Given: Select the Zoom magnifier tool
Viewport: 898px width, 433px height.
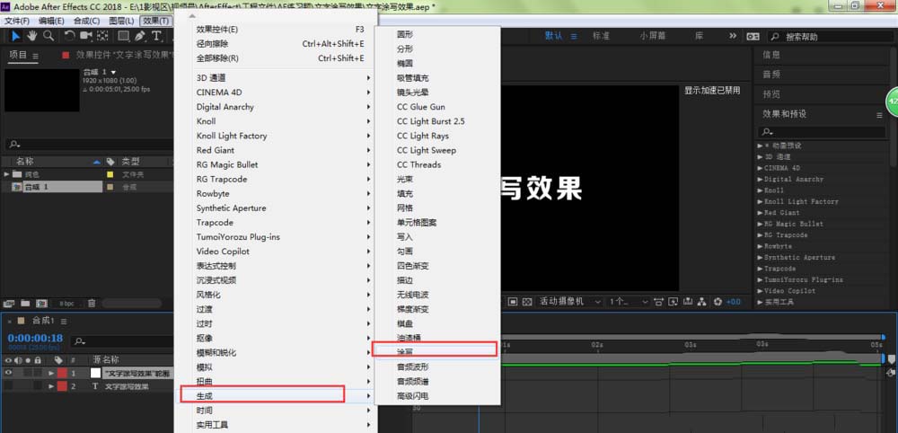Looking at the screenshot, I should coord(48,36).
